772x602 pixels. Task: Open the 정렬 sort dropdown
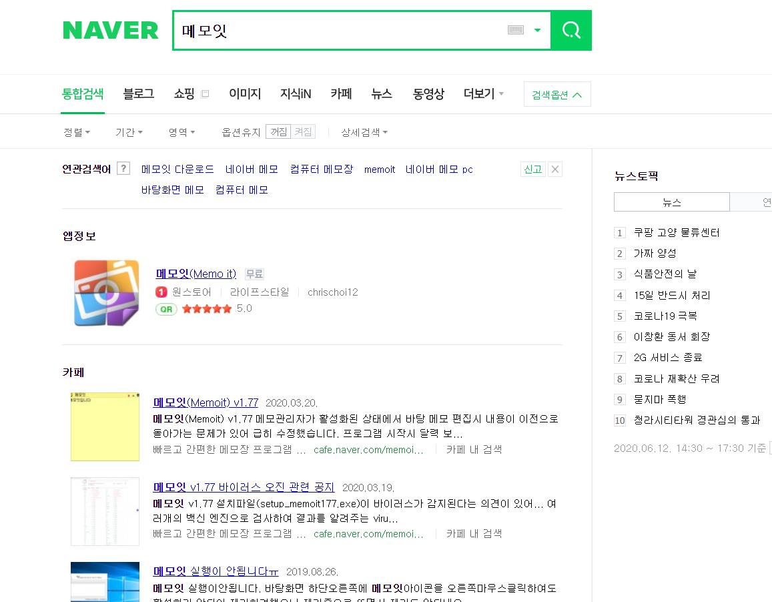(x=77, y=132)
